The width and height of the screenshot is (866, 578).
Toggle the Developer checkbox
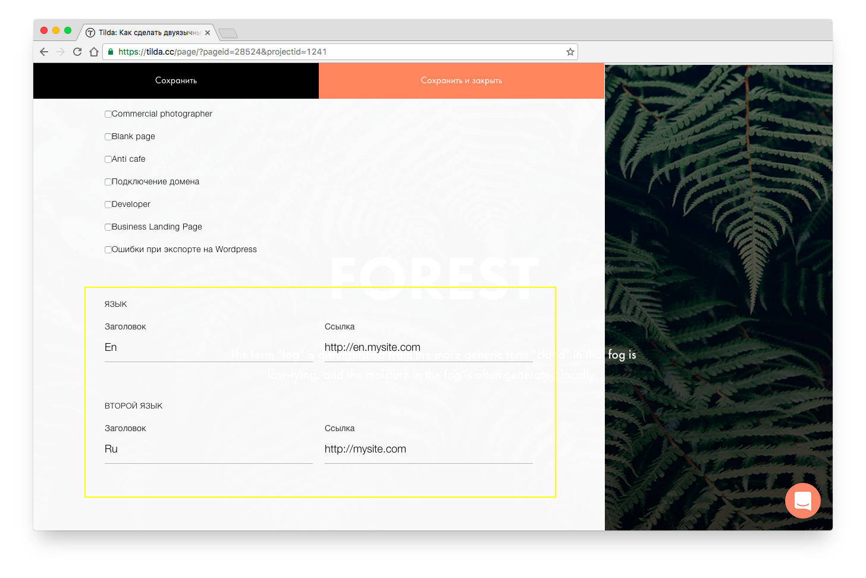(108, 205)
